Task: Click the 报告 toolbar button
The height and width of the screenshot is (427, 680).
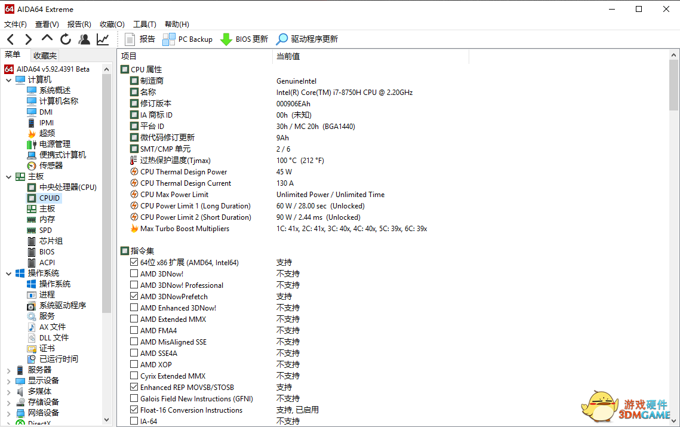Action: [x=140, y=39]
